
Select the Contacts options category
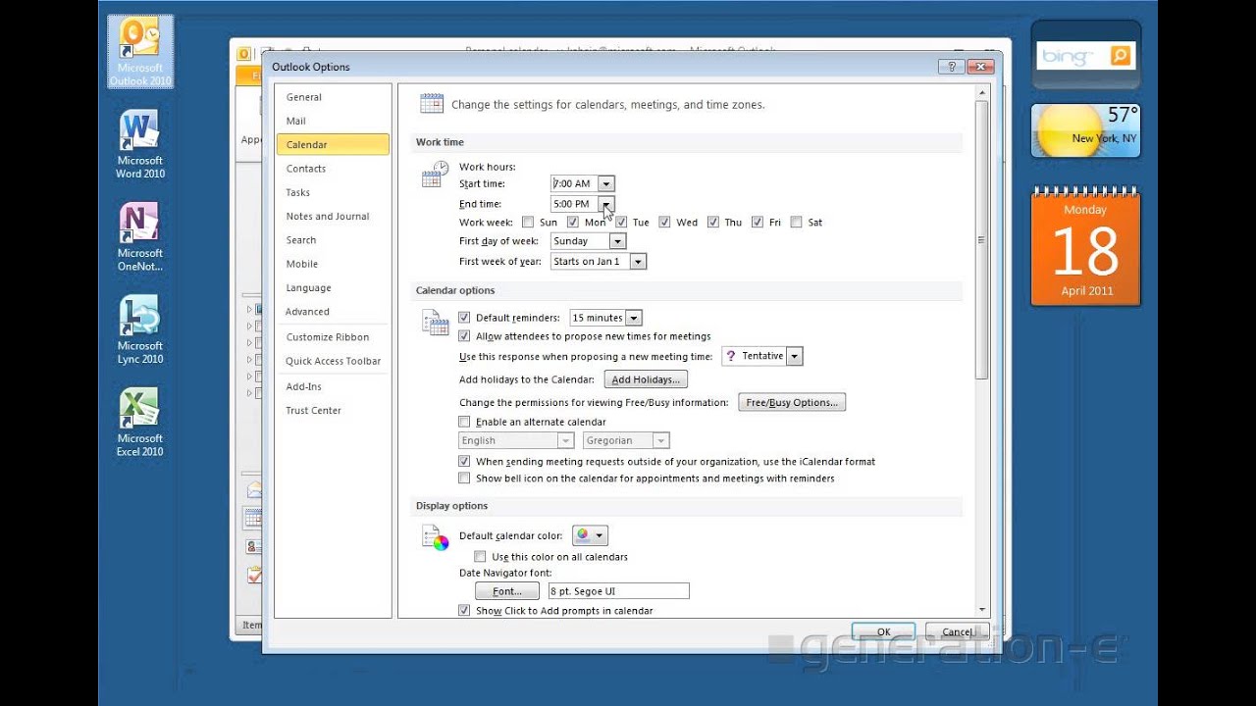[x=332, y=169]
